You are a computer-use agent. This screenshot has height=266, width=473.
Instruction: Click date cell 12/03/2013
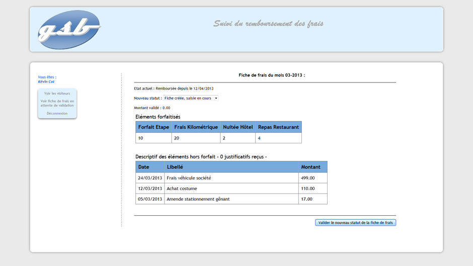[x=150, y=189]
